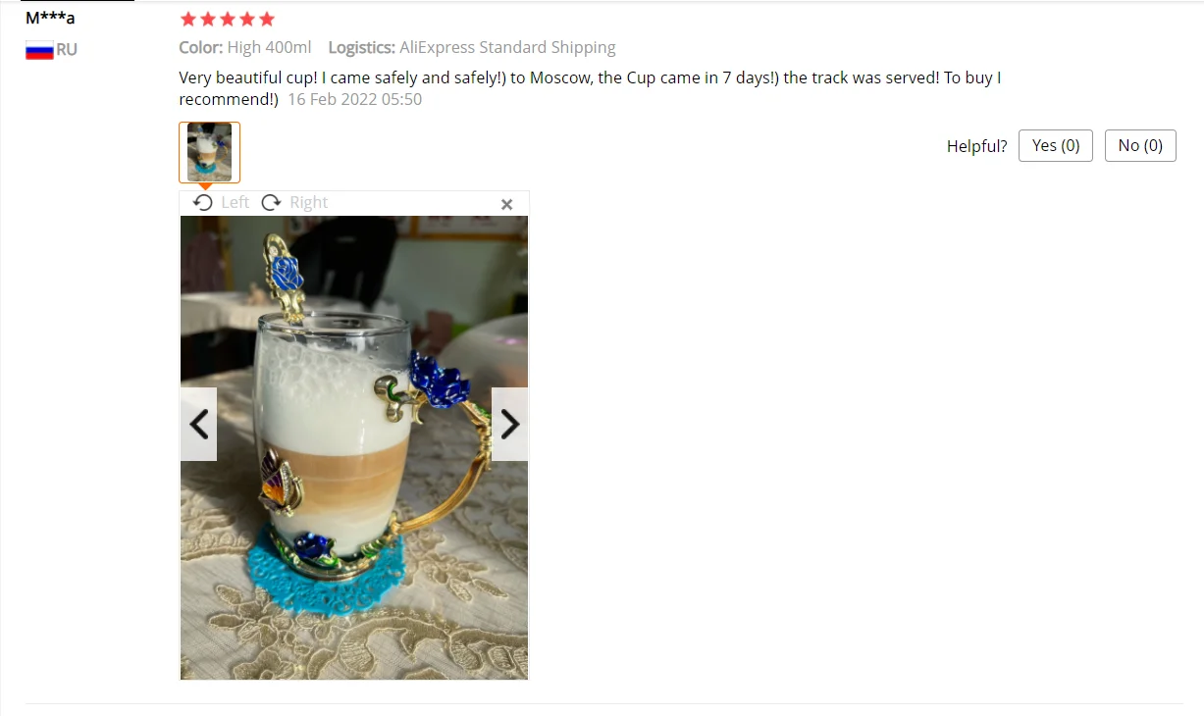
Task: Click the Color: High 400ml text
Action: tap(245, 47)
